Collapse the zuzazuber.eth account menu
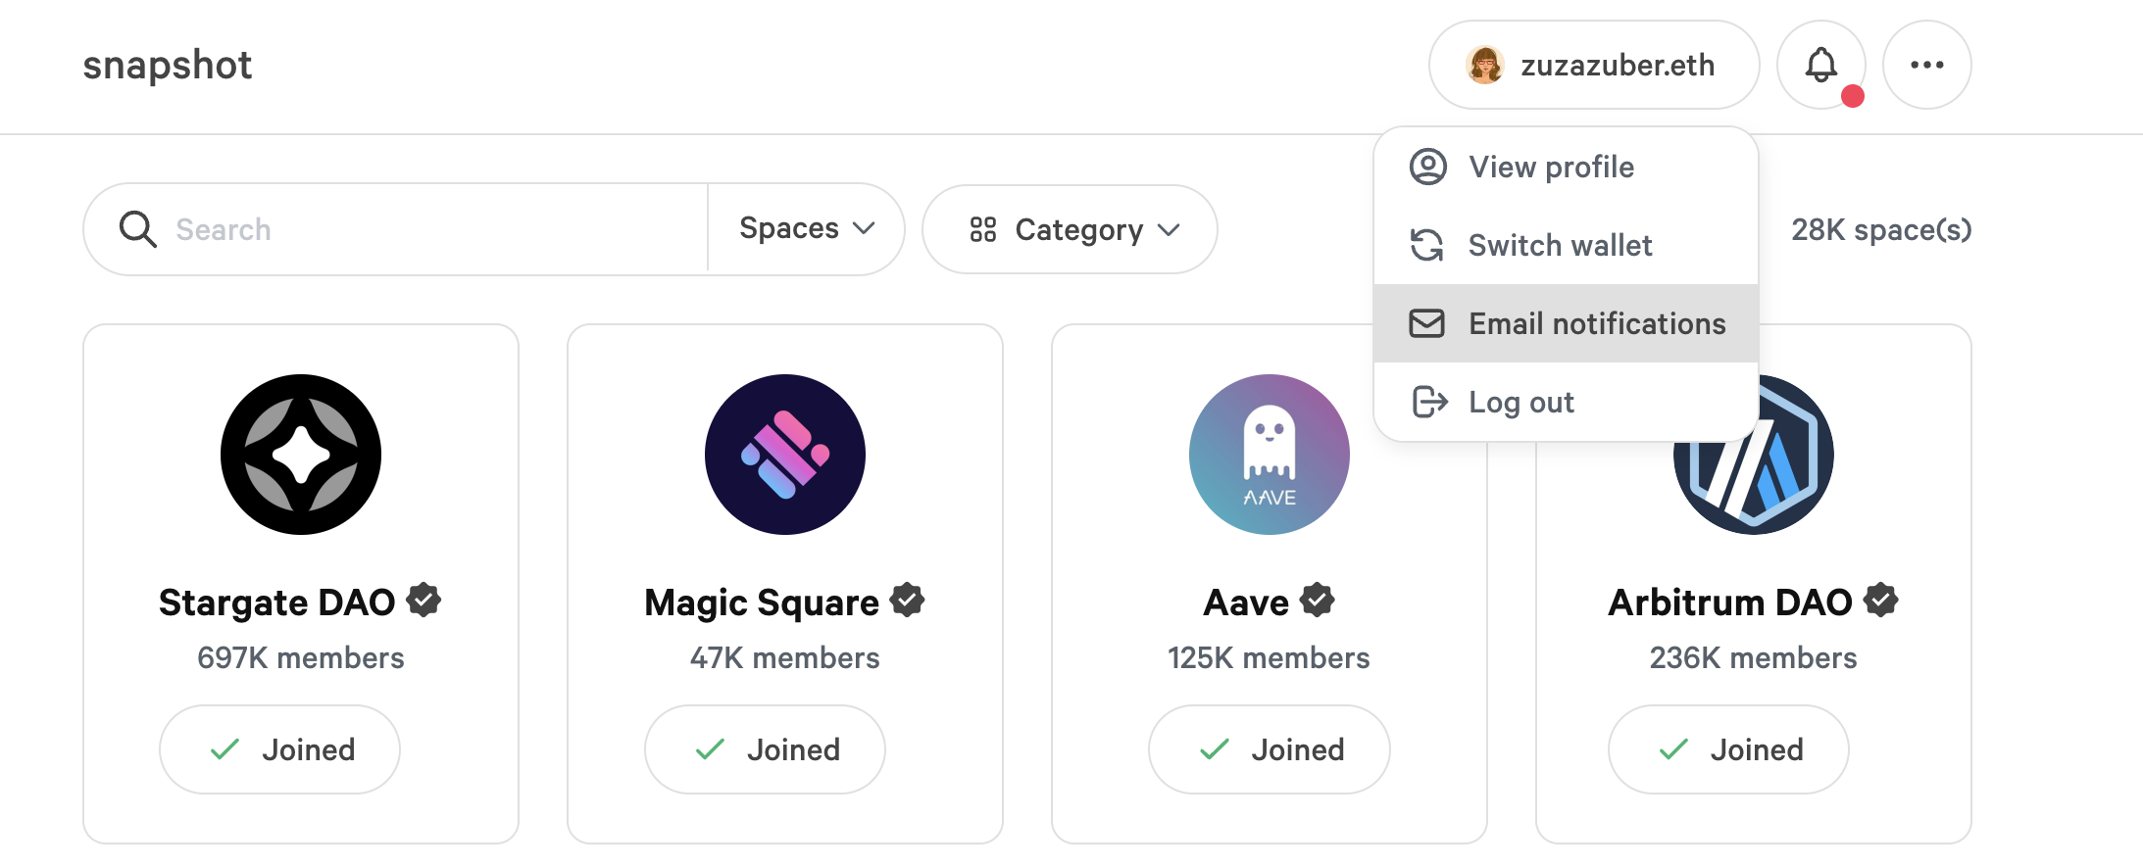This screenshot has width=2143, height=868. point(1594,65)
